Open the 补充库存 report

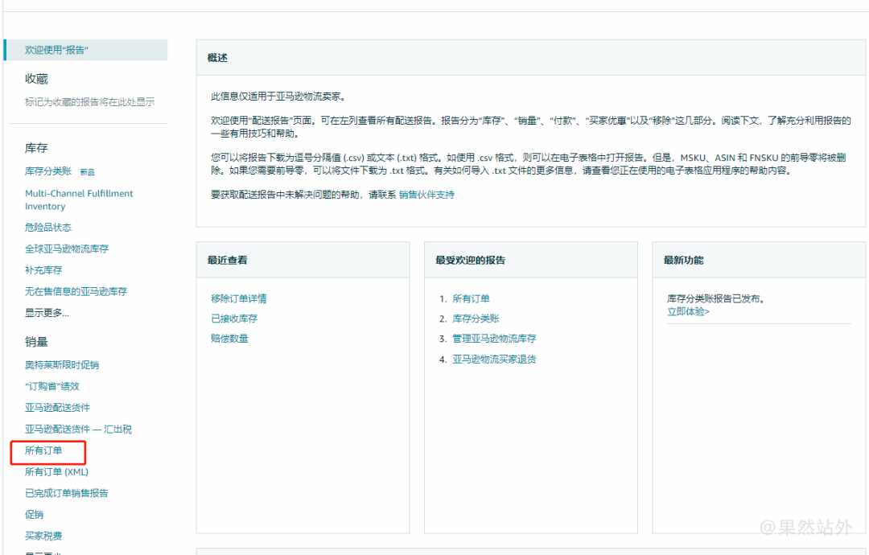(x=43, y=269)
